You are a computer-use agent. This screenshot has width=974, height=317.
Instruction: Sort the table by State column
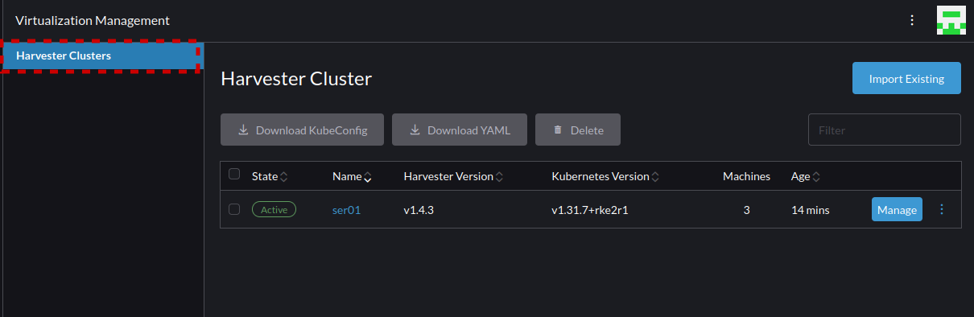click(270, 176)
